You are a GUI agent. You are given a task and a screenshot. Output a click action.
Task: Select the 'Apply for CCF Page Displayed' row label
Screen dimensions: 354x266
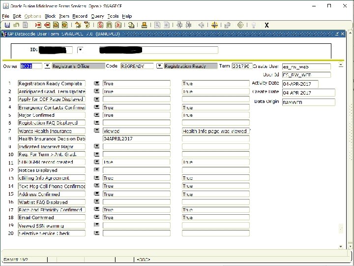[52, 99]
